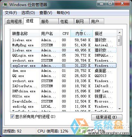Click the CPU 使用率: 12% status entry

pos(53,131)
